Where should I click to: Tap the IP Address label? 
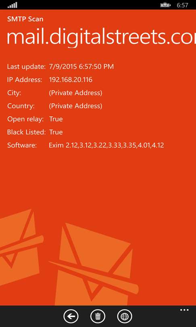[25, 80]
